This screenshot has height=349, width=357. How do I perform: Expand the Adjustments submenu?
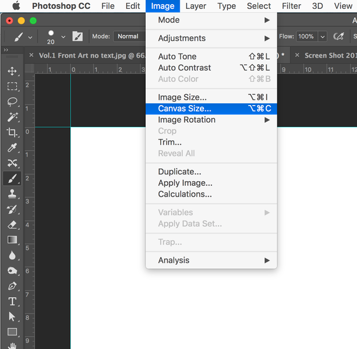tap(211, 38)
